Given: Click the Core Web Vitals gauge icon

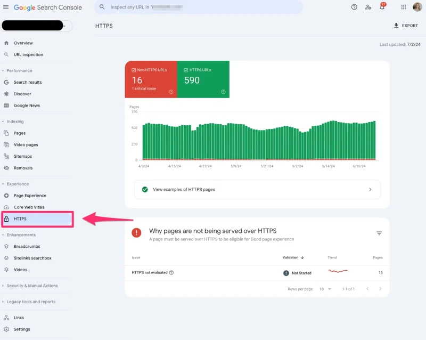Looking at the screenshot, I should [6, 207].
